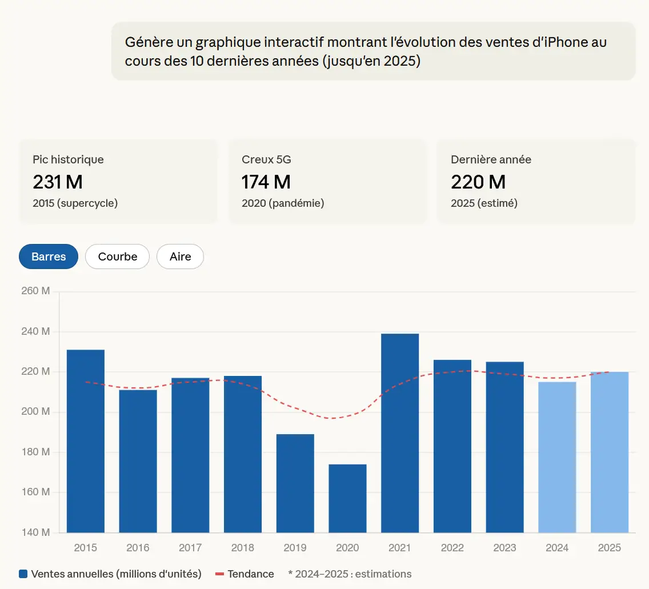Click the 2017 x-axis label
Image resolution: width=649 pixels, height=589 pixels.
(190, 548)
